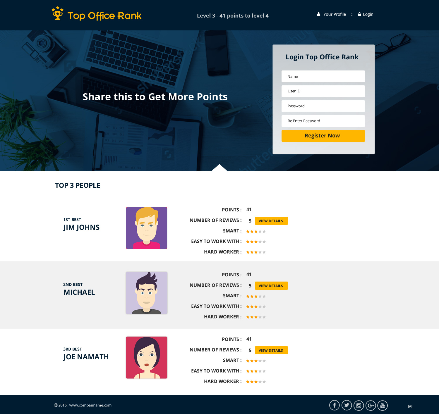Screen dimensions: 439x414
Task: Click the Twitter bird icon
Action: pos(347,405)
